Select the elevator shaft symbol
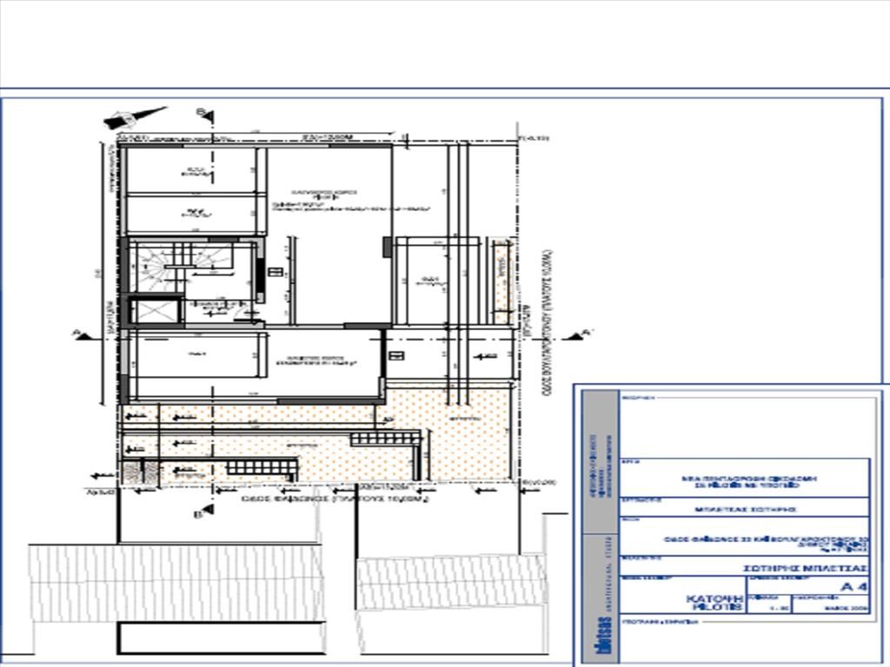Image resolution: width=890 pixels, height=667 pixels. tap(155, 311)
